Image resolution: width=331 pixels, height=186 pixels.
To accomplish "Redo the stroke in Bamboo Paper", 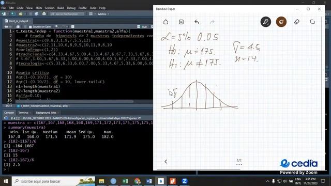I will pyautogui.click(x=212, y=22).
